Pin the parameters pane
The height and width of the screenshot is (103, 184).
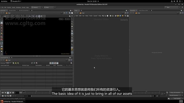pyautogui.click(x=181, y=13)
